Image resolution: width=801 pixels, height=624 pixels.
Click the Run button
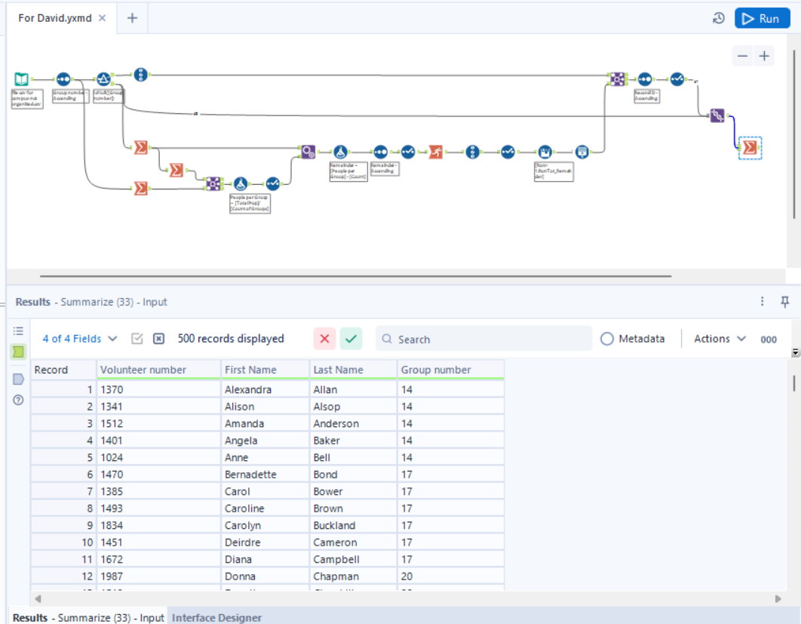[x=762, y=18]
